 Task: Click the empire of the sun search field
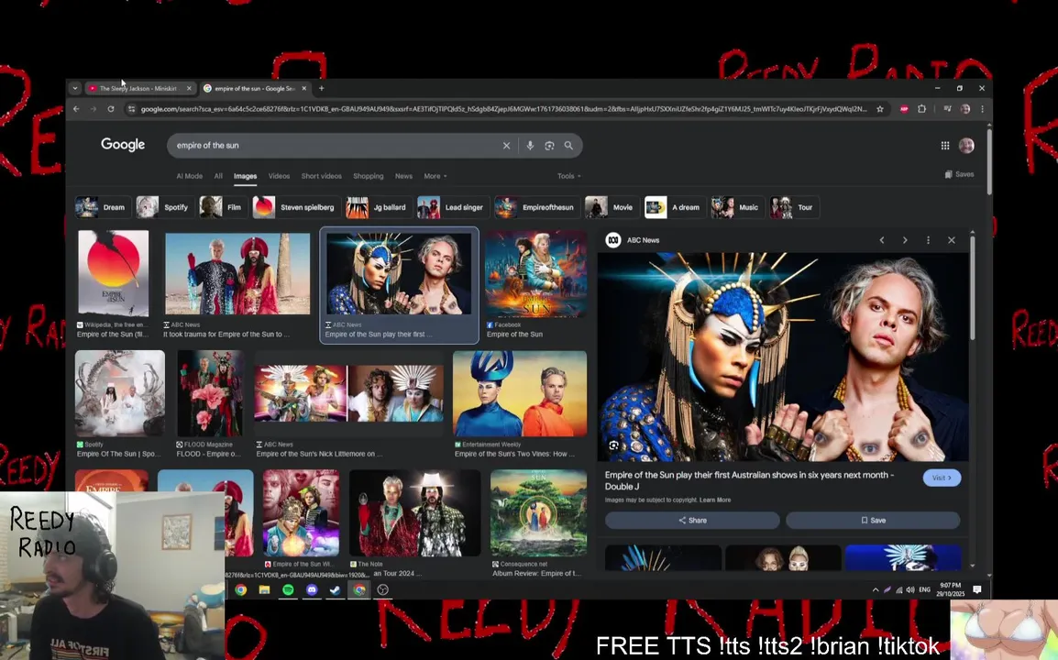pyautogui.click(x=336, y=145)
